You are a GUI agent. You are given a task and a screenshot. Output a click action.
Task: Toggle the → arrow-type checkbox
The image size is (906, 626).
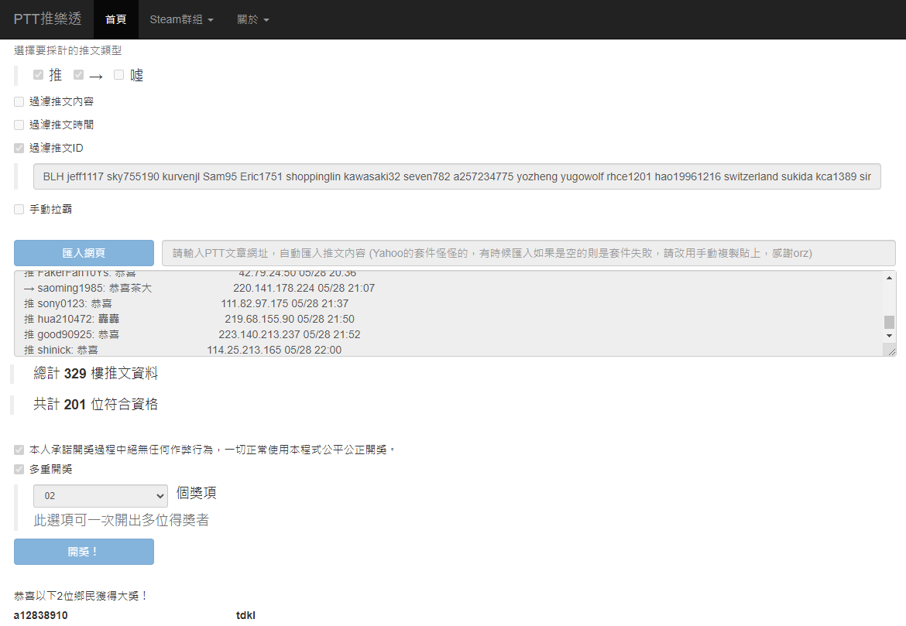pos(78,74)
